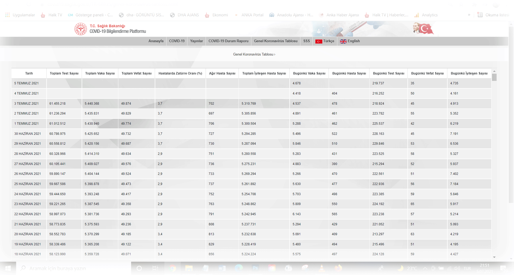Image resolution: width=514 pixels, height=275 pixels.
Task: Click the VLC media player taskbar icon
Action: point(322,268)
